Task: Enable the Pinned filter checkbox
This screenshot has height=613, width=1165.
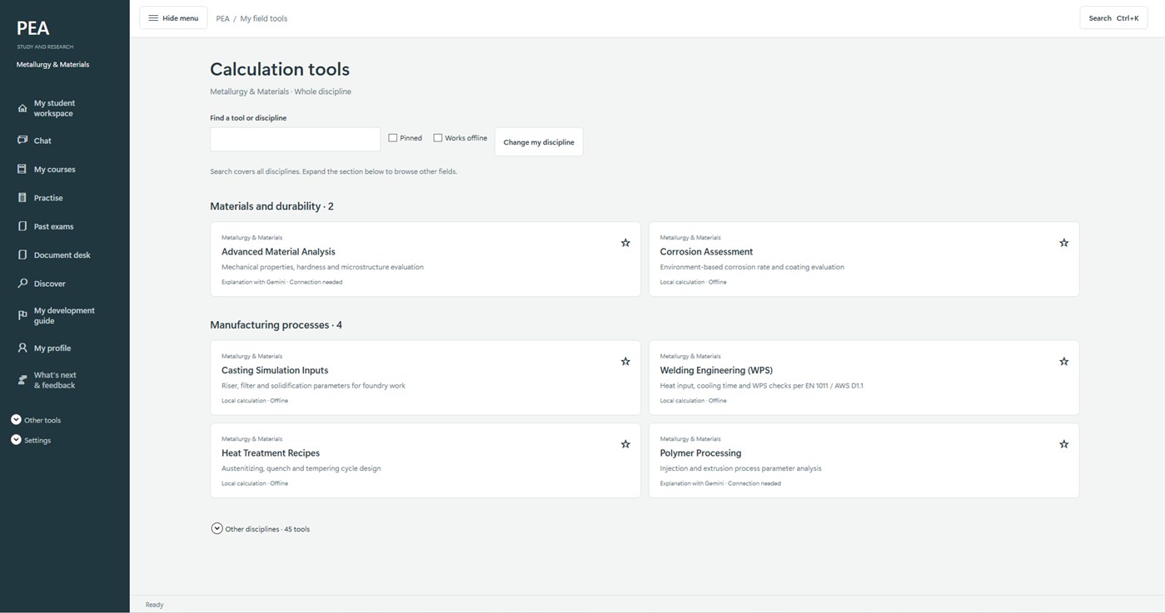Action: click(393, 138)
